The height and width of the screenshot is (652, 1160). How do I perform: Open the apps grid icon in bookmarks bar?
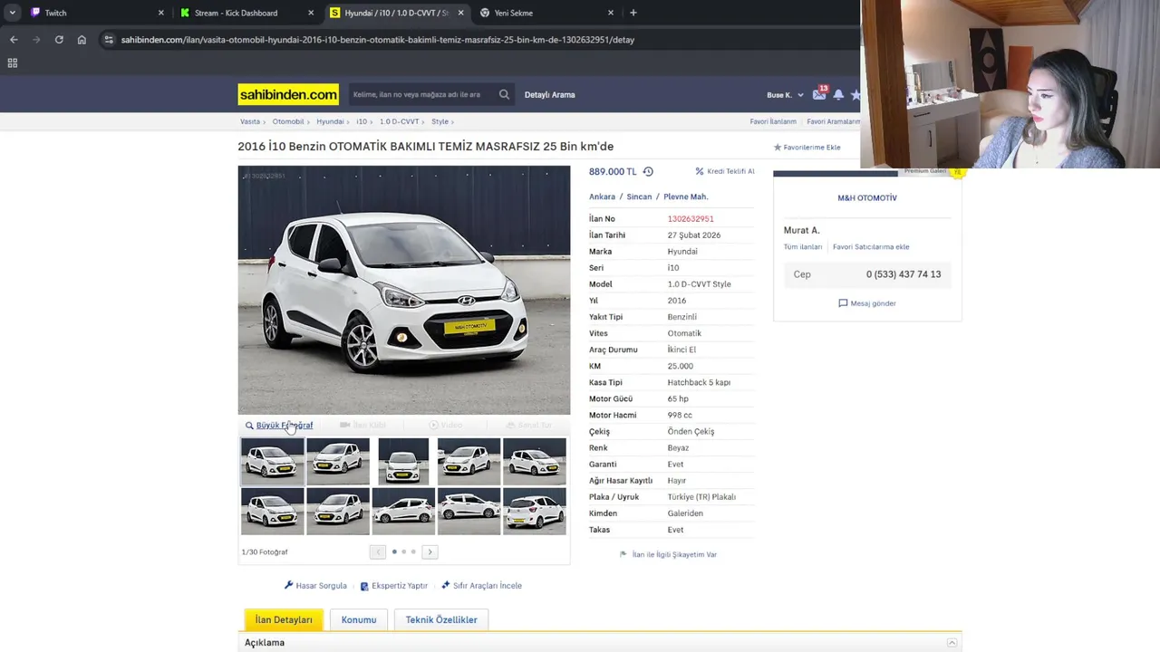pos(13,63)
